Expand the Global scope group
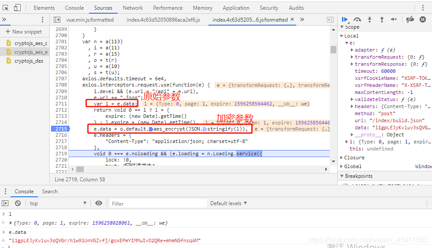 pos(342,166)
